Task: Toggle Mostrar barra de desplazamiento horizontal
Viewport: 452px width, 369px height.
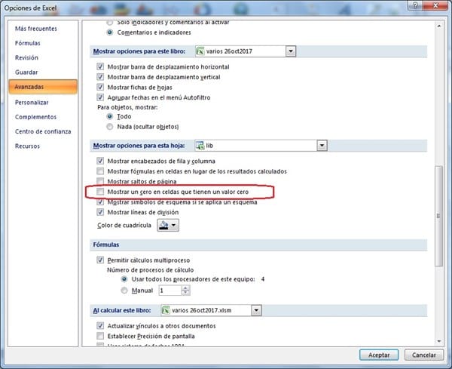Action: click(100, 66)
